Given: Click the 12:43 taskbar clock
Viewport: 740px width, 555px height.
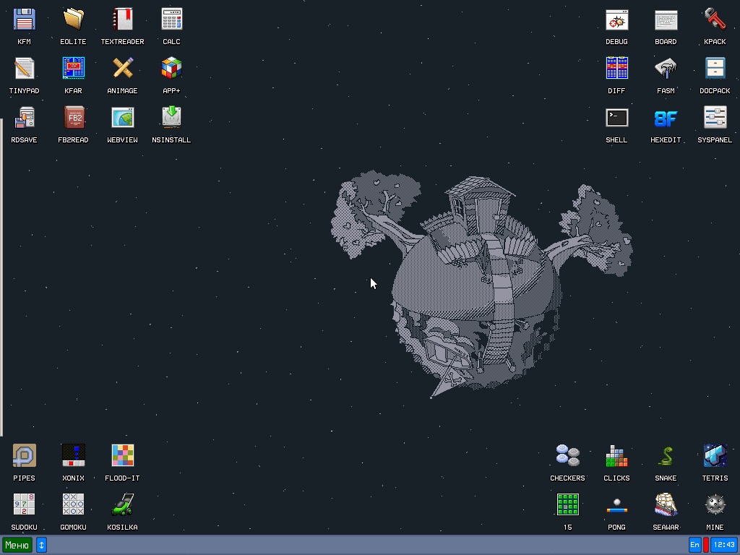Looking at the screenshot, I should (x=724, y=545).
